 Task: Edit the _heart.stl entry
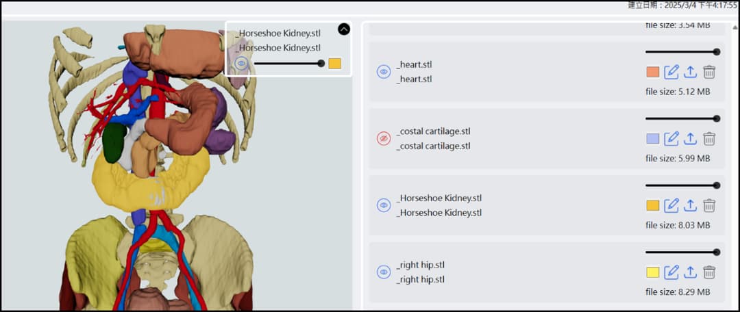[x=671, y=72]
